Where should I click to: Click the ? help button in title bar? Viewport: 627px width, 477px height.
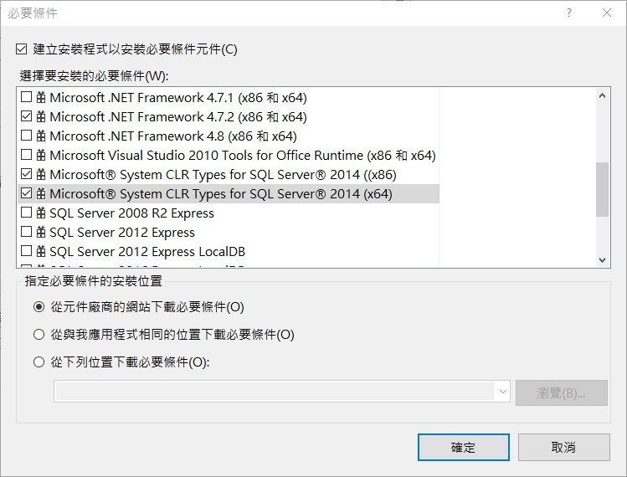coord(569,13)
